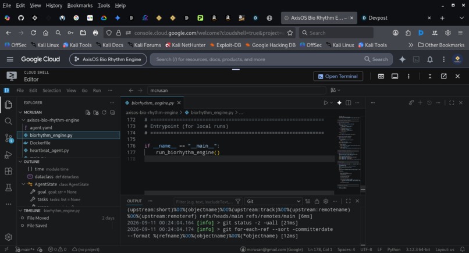The width and height of the screenshot is (469, 253).
Task: Clear the Output panel log
Action: tap(307, 201)
